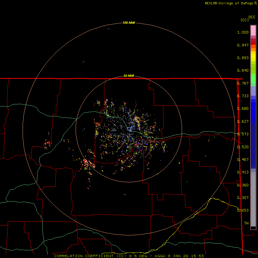Image resolution: width=258 pixels, height=258 pixels.
Task: Click the Correlation Coefficient product caption
Action: click(129, 256)
